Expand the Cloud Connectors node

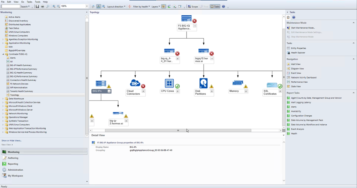click(143, 91)
